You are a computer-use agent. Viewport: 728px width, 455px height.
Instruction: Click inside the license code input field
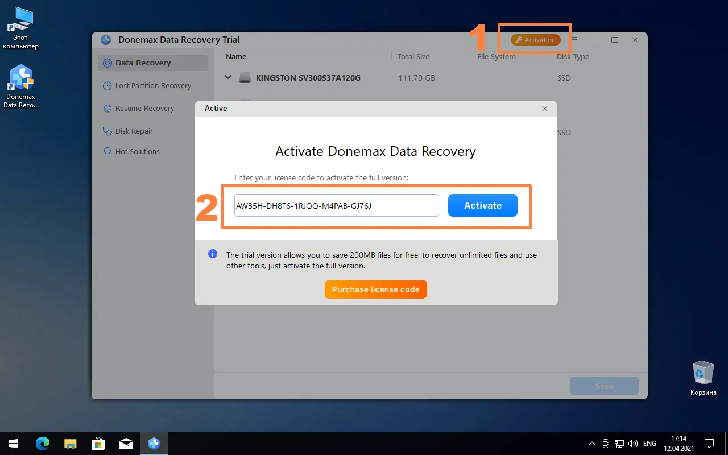tap(336, 205)
